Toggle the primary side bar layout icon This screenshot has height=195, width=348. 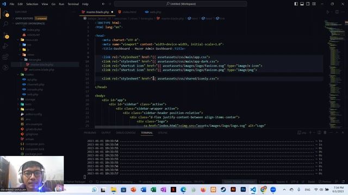pos(296,4)
